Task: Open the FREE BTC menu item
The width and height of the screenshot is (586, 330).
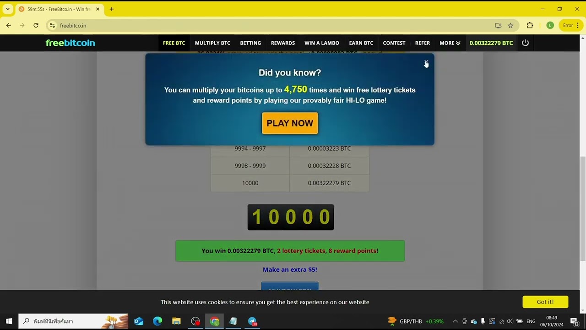Action: [x=174, y=43]
